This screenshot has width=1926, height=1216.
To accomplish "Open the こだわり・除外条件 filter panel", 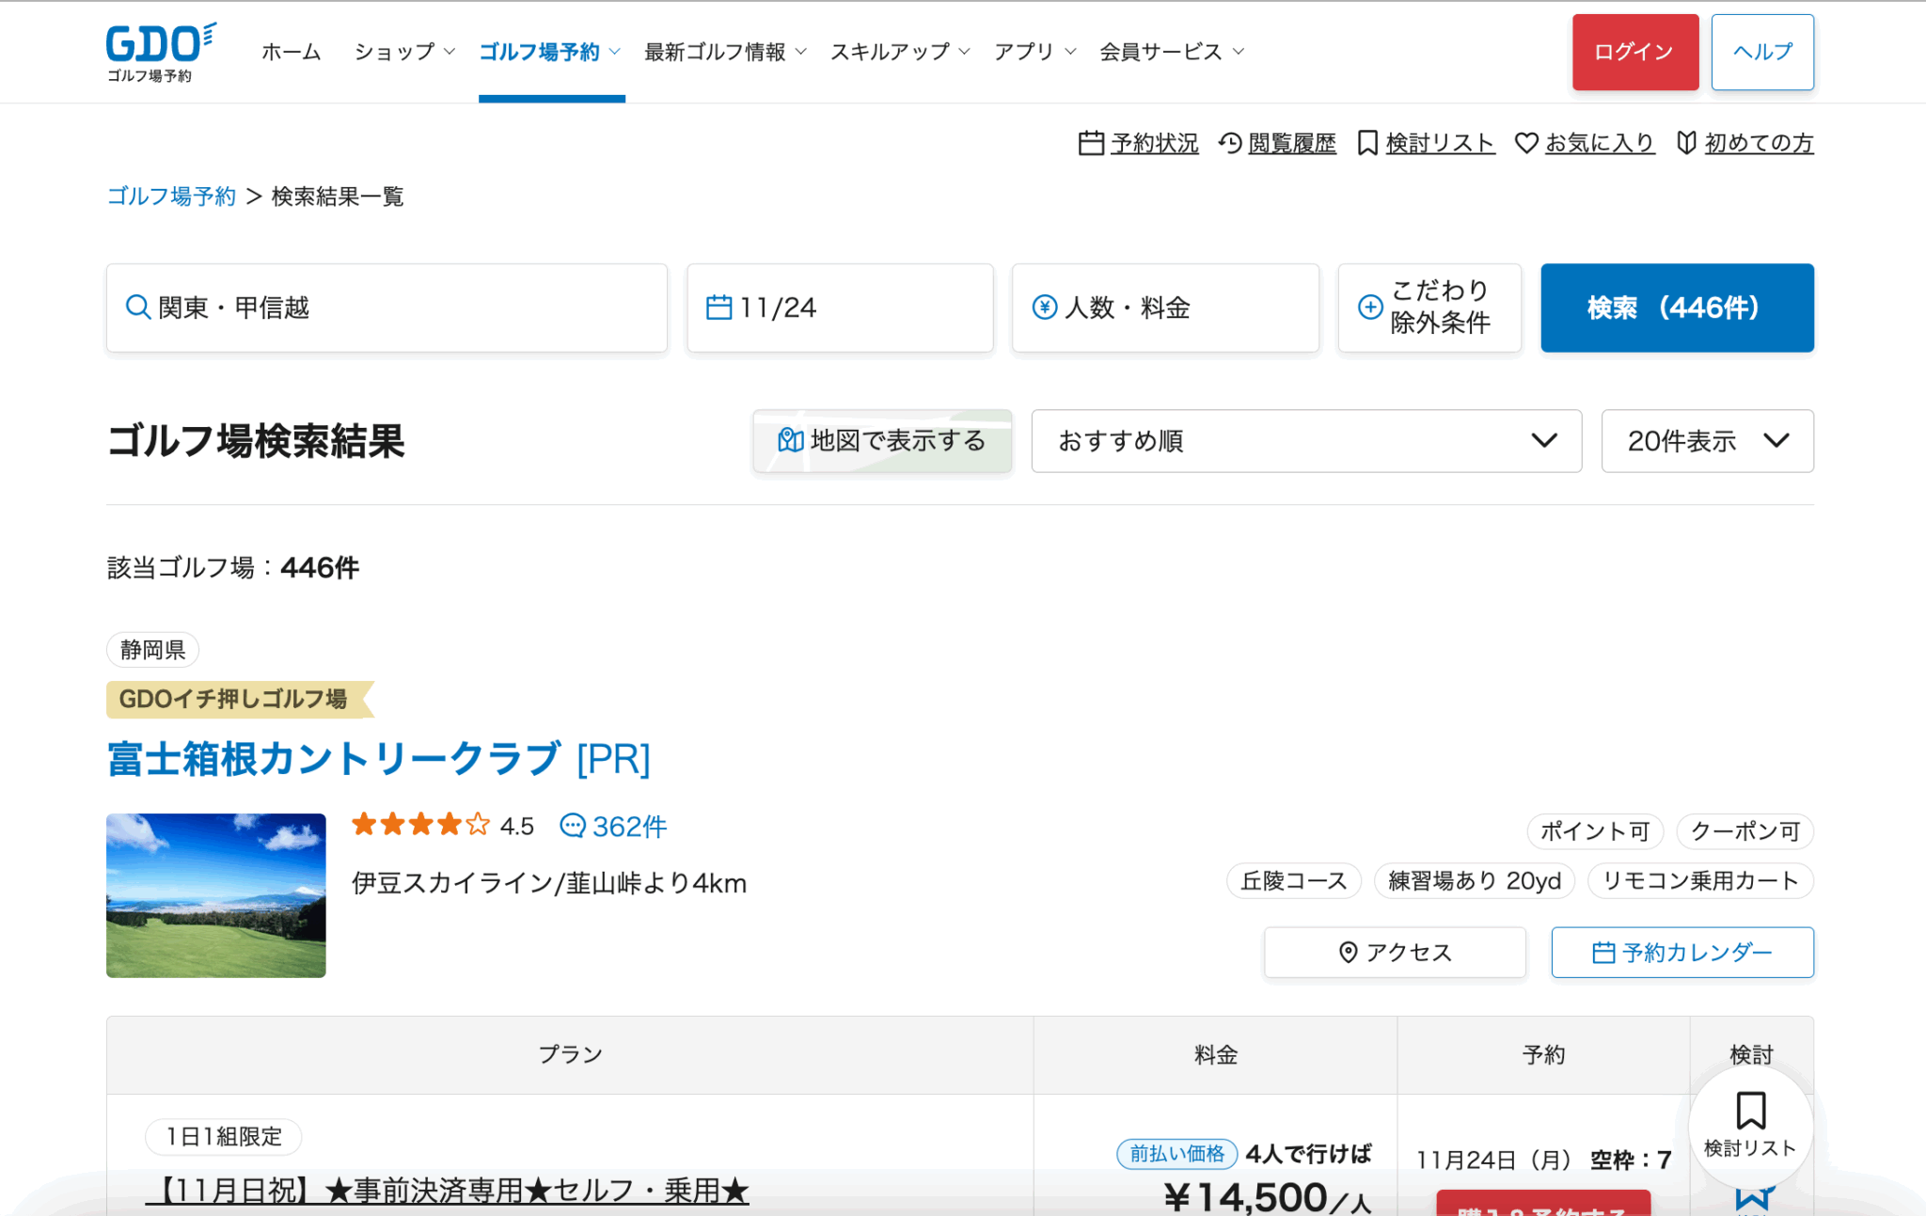I will tap(1429, 308).
